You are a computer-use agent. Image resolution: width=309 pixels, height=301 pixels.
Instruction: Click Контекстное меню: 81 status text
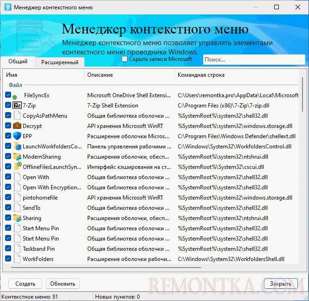click(x=30, y=297)
